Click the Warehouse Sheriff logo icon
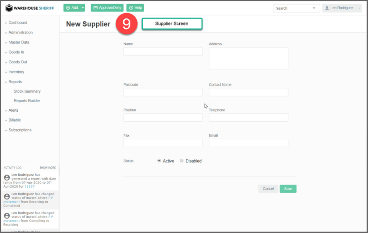Viewport: 368px width, 233px height. 9,8
